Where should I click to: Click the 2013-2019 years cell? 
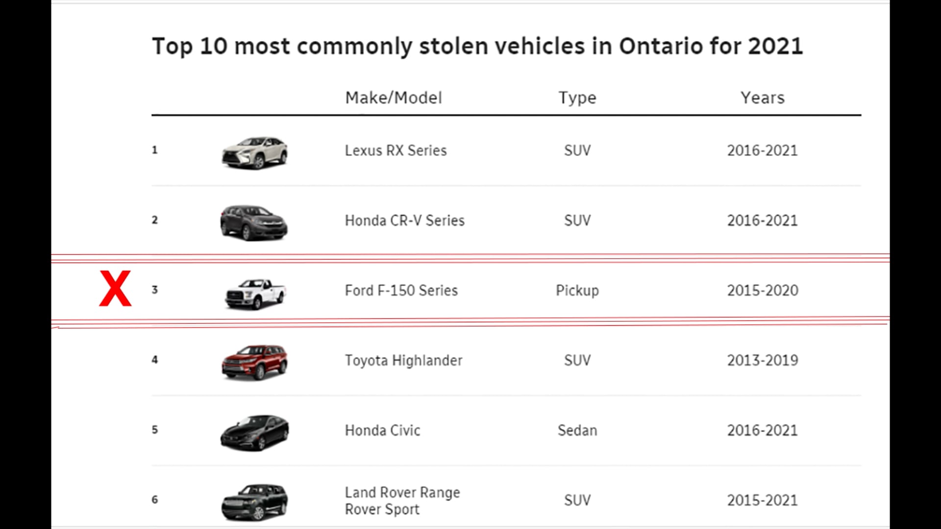point(763,361)
